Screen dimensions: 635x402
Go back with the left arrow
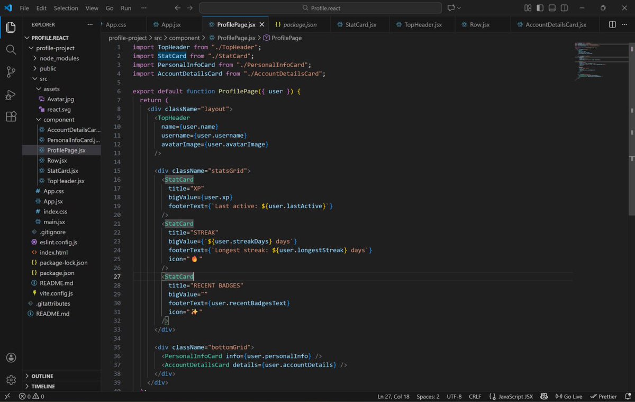point(177,8)
